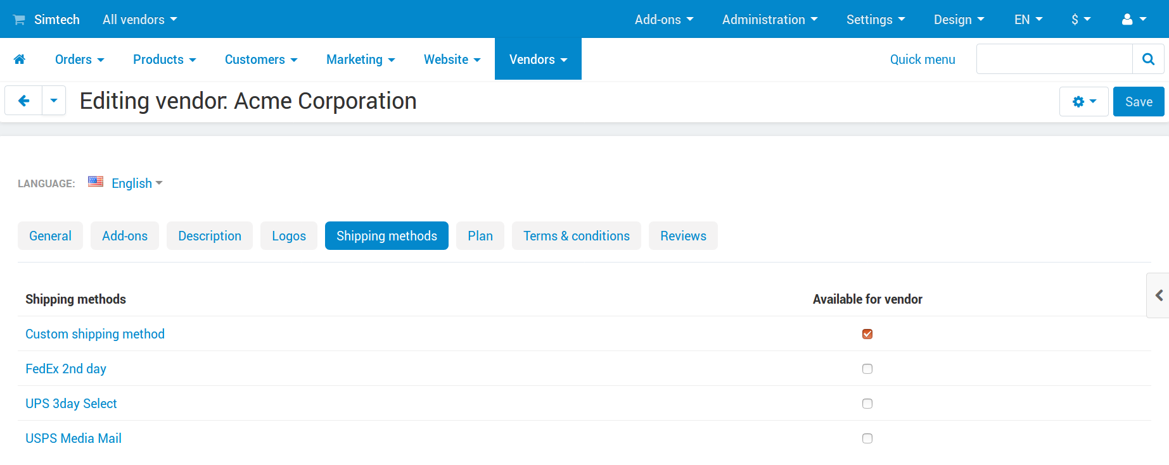Open the Design dropdown menu

pos(959,20)
